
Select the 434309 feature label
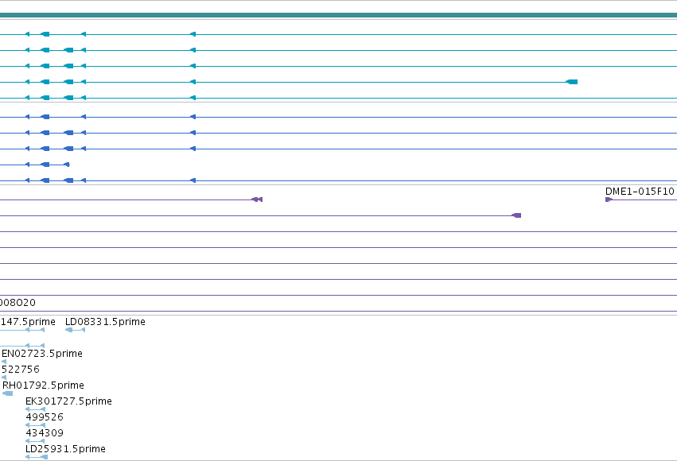point(45,433)
